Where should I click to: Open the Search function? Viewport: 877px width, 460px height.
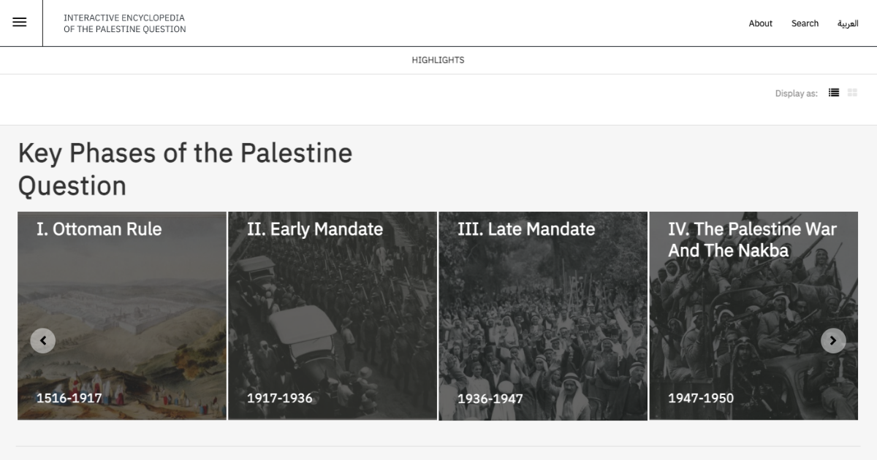point(805,23)
